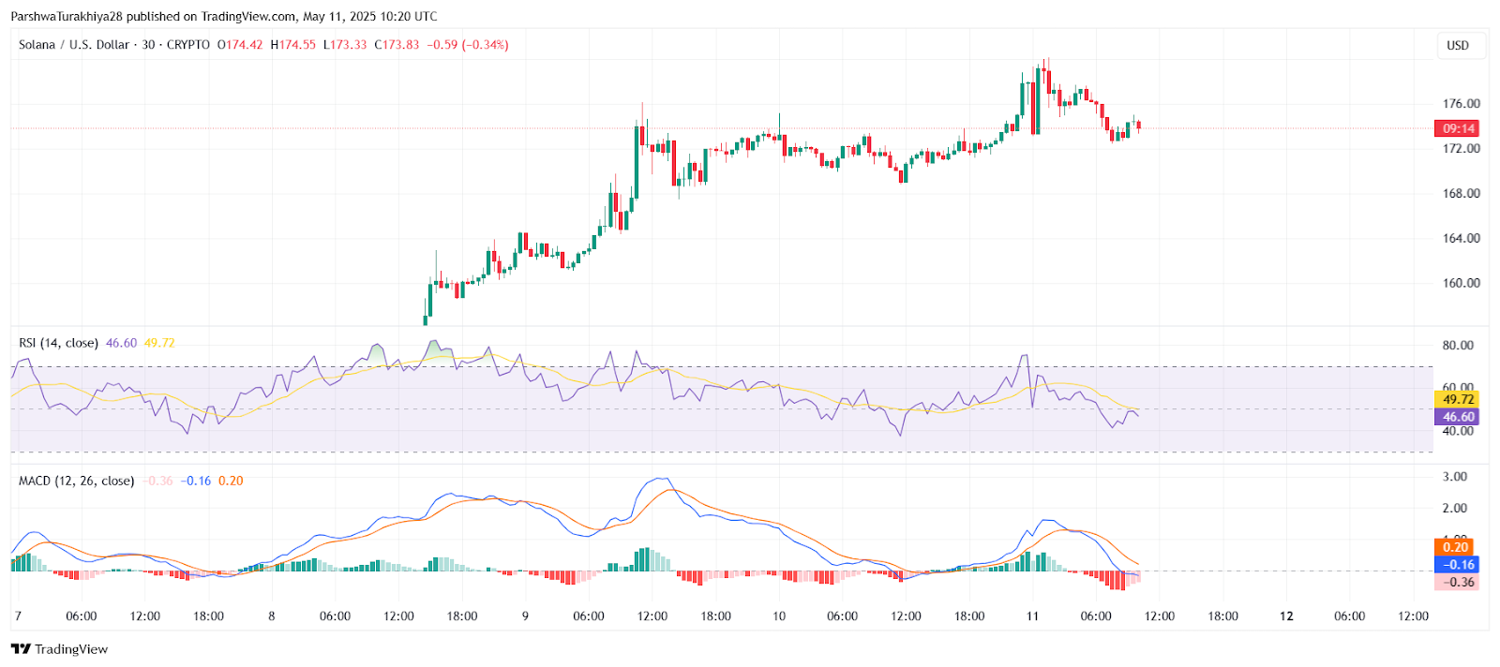Click the C173.83 close value in header
Image resolution: width=1500 pixels, height=667 pixels.
click(x=397, y=45)
